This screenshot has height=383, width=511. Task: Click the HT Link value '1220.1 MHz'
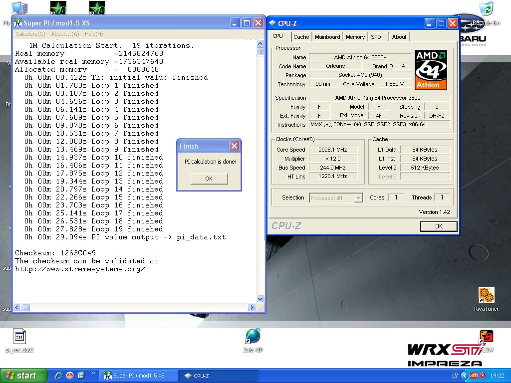333,176
